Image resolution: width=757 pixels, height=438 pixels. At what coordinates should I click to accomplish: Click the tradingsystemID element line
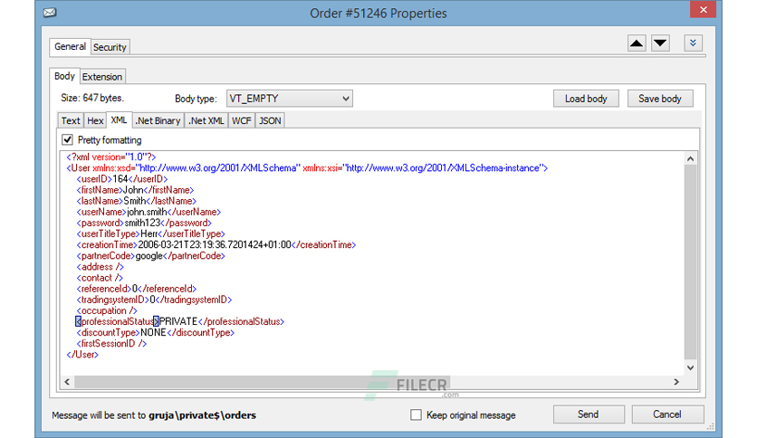(x=154, y=300)
